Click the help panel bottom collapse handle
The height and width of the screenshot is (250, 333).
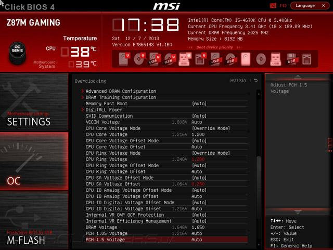point(298,212)
